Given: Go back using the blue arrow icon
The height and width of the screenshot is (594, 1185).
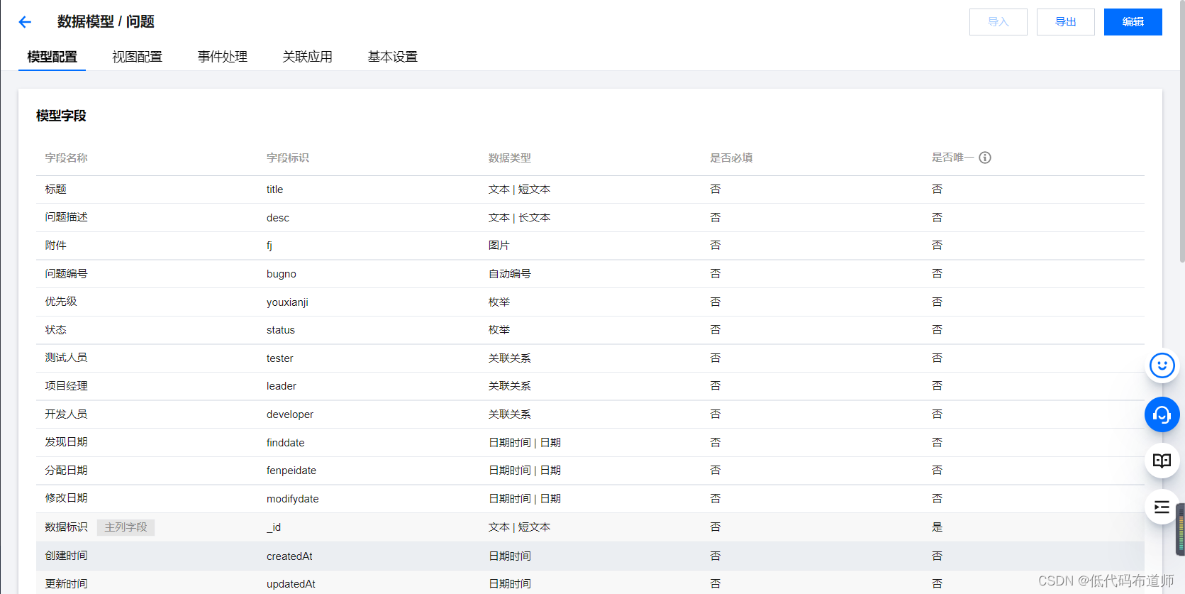Looking at the screenshot, I should pyautogui.click(x=25, y=22).
